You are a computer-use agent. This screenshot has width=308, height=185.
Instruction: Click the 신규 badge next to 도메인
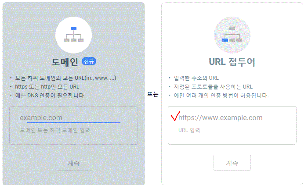(x=89, y=61)
